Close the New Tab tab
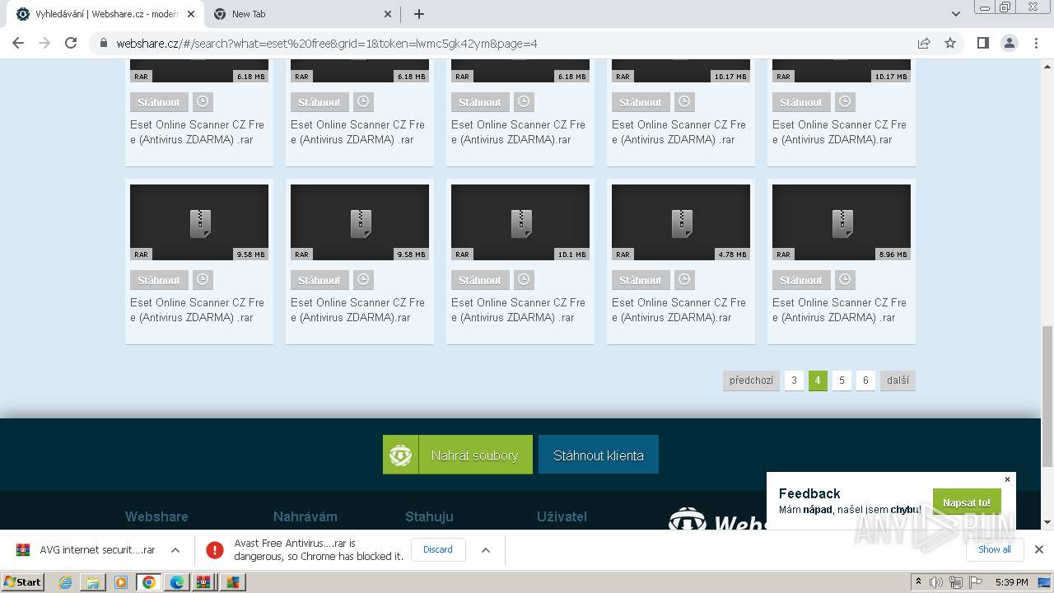The width and height of the screenshot is (1054, 593). [x=389, y=14]
